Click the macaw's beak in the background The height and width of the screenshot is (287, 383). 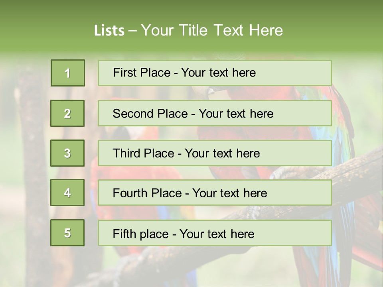pyautogui.click(x=211, y=92)
